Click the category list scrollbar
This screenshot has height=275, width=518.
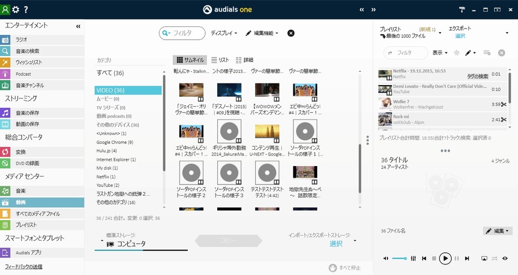coord(164,123)
